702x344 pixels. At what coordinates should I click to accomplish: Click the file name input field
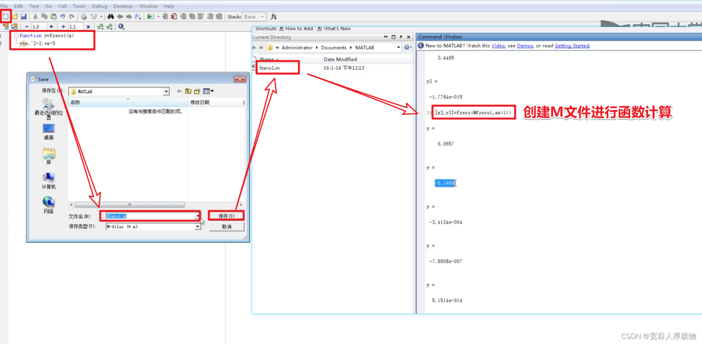click(x=151, y=216)
